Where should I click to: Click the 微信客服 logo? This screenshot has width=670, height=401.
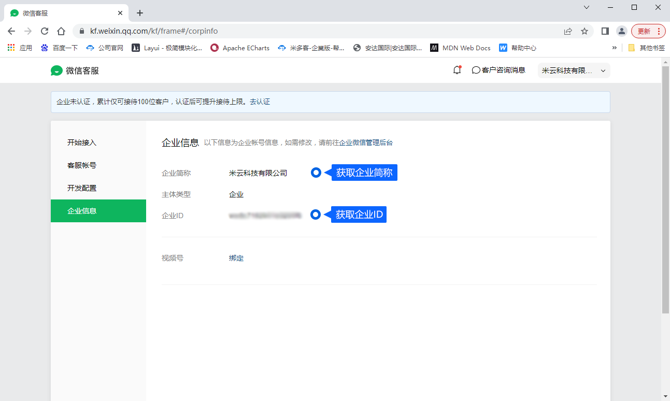tap(75, 70)
